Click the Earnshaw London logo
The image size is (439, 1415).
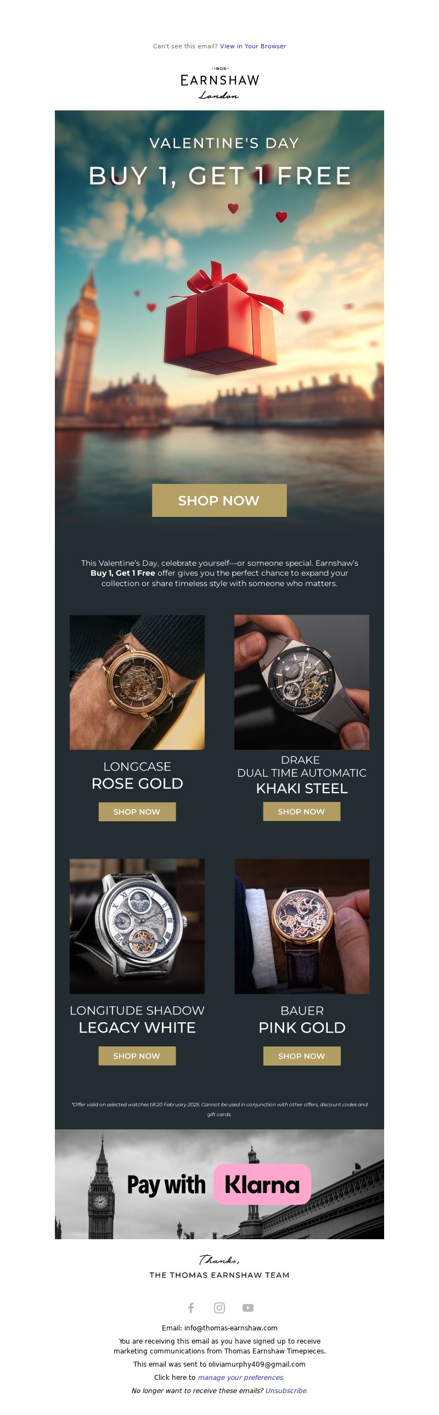[x=219, y=83]
